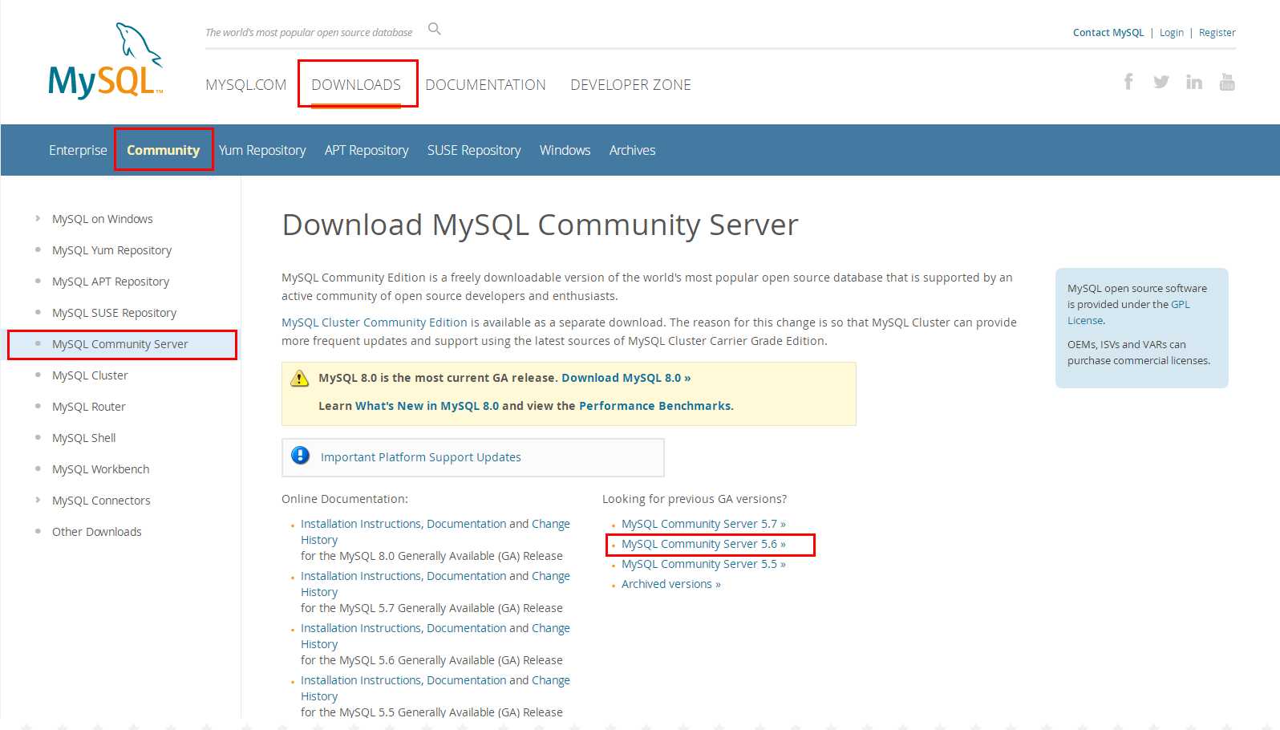Screen dimensions: 1280x730
Task: Open MySQL LinkedIn page icon
Action: point(1194,82)
